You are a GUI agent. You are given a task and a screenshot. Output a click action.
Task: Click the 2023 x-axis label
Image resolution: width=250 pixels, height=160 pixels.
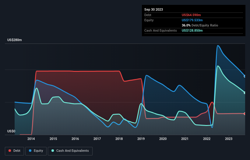pyautogui.click(x=229, y=139)
